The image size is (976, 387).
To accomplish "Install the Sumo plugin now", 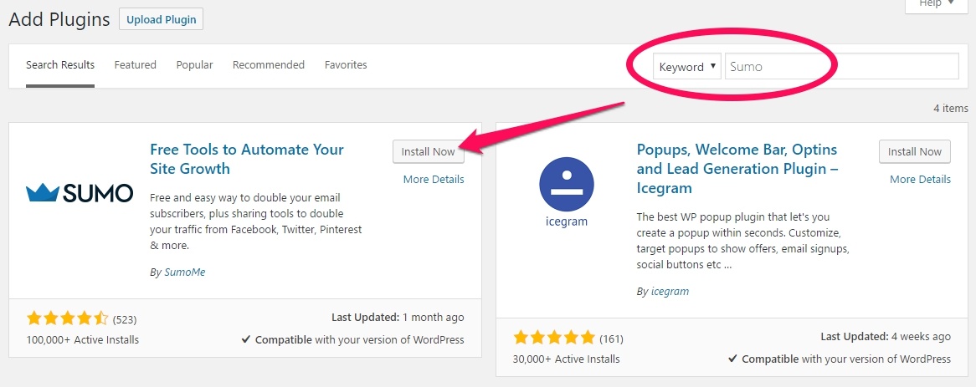I will point(429,151).
